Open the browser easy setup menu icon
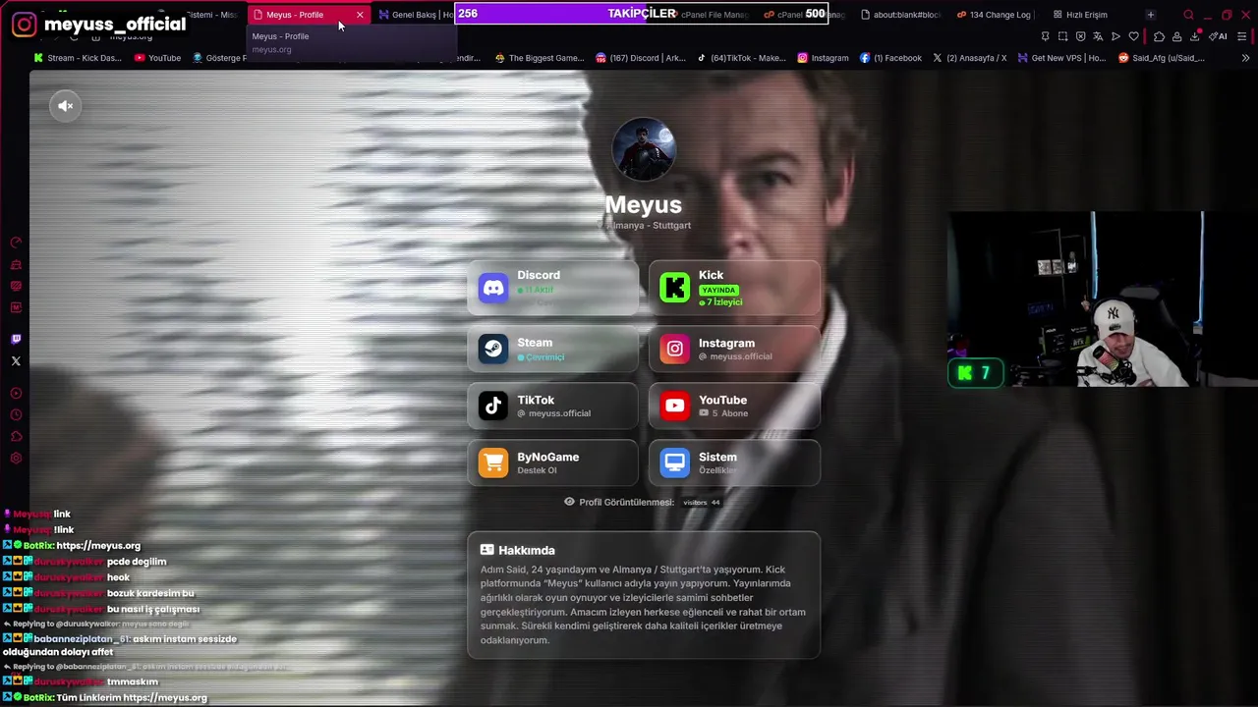Viewport: 1258px width, 707px height. (x=1241, y=36)
